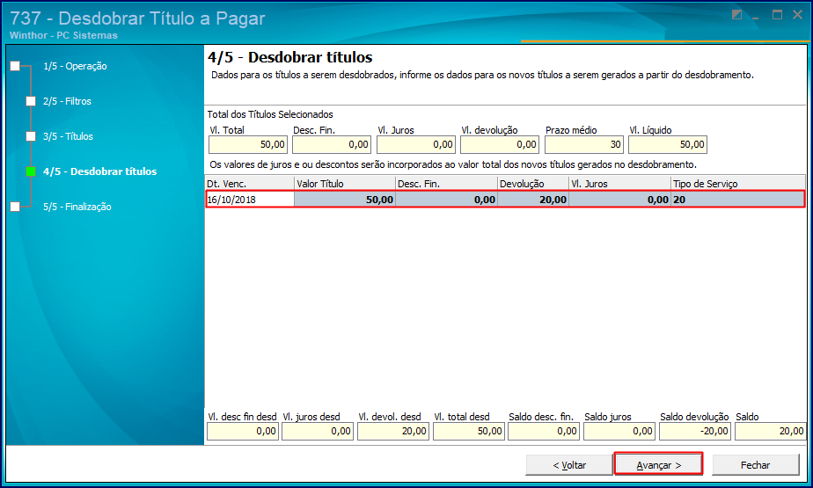Maximize the 737 window
The height and width of the screenshot is (488, 813).
(x=777, y=15)
